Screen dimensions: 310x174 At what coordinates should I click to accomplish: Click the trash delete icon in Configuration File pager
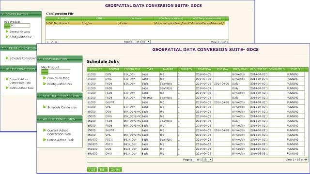(x=56, y=42)
